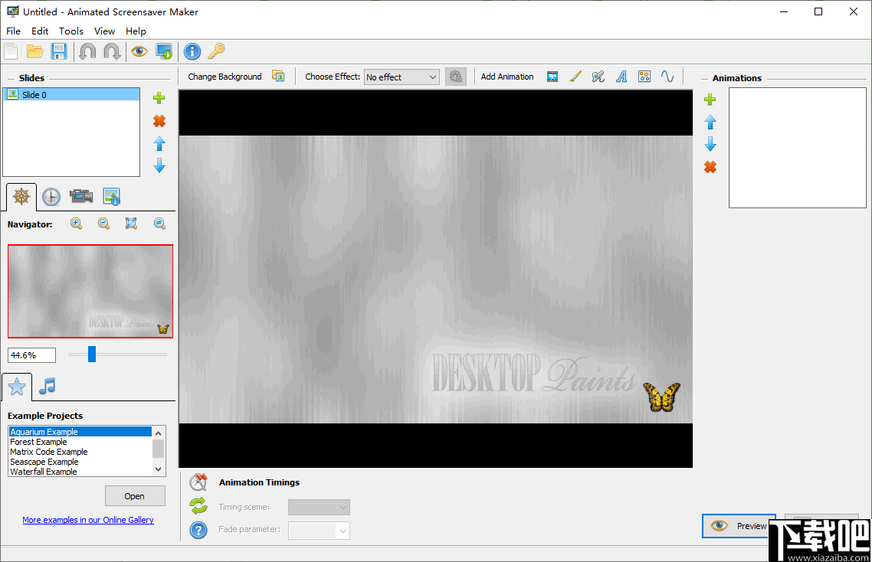This screenshot has width=872, height=562.
Task: Delete the animation with the red X in the Animations panel
Action: [710, 167]
